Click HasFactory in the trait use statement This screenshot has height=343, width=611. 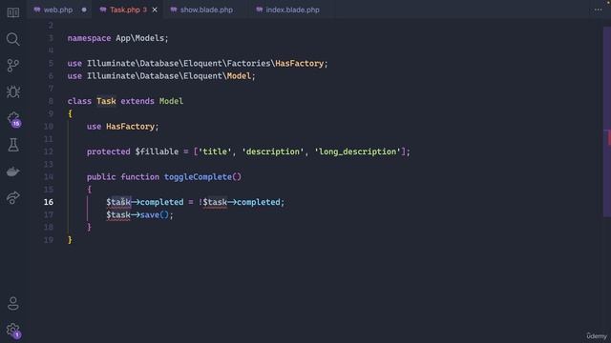[130, 127]
